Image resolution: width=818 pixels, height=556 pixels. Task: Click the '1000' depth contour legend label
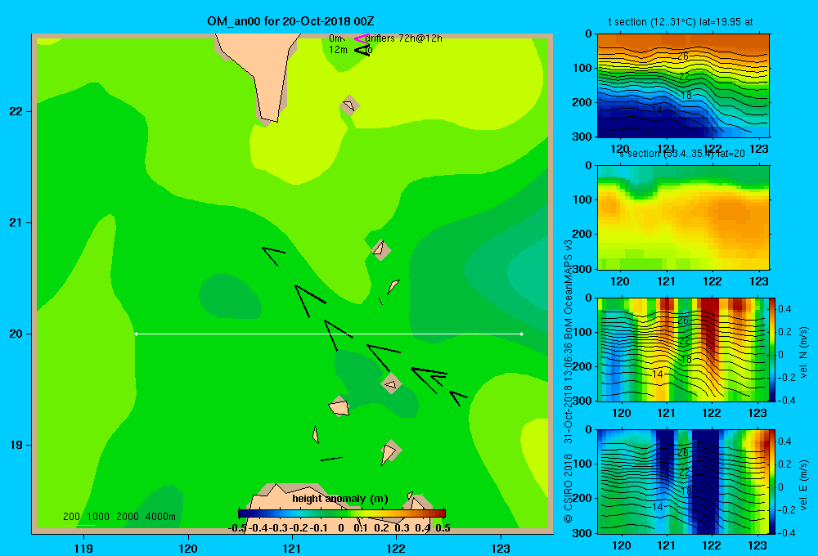[98, 517]
